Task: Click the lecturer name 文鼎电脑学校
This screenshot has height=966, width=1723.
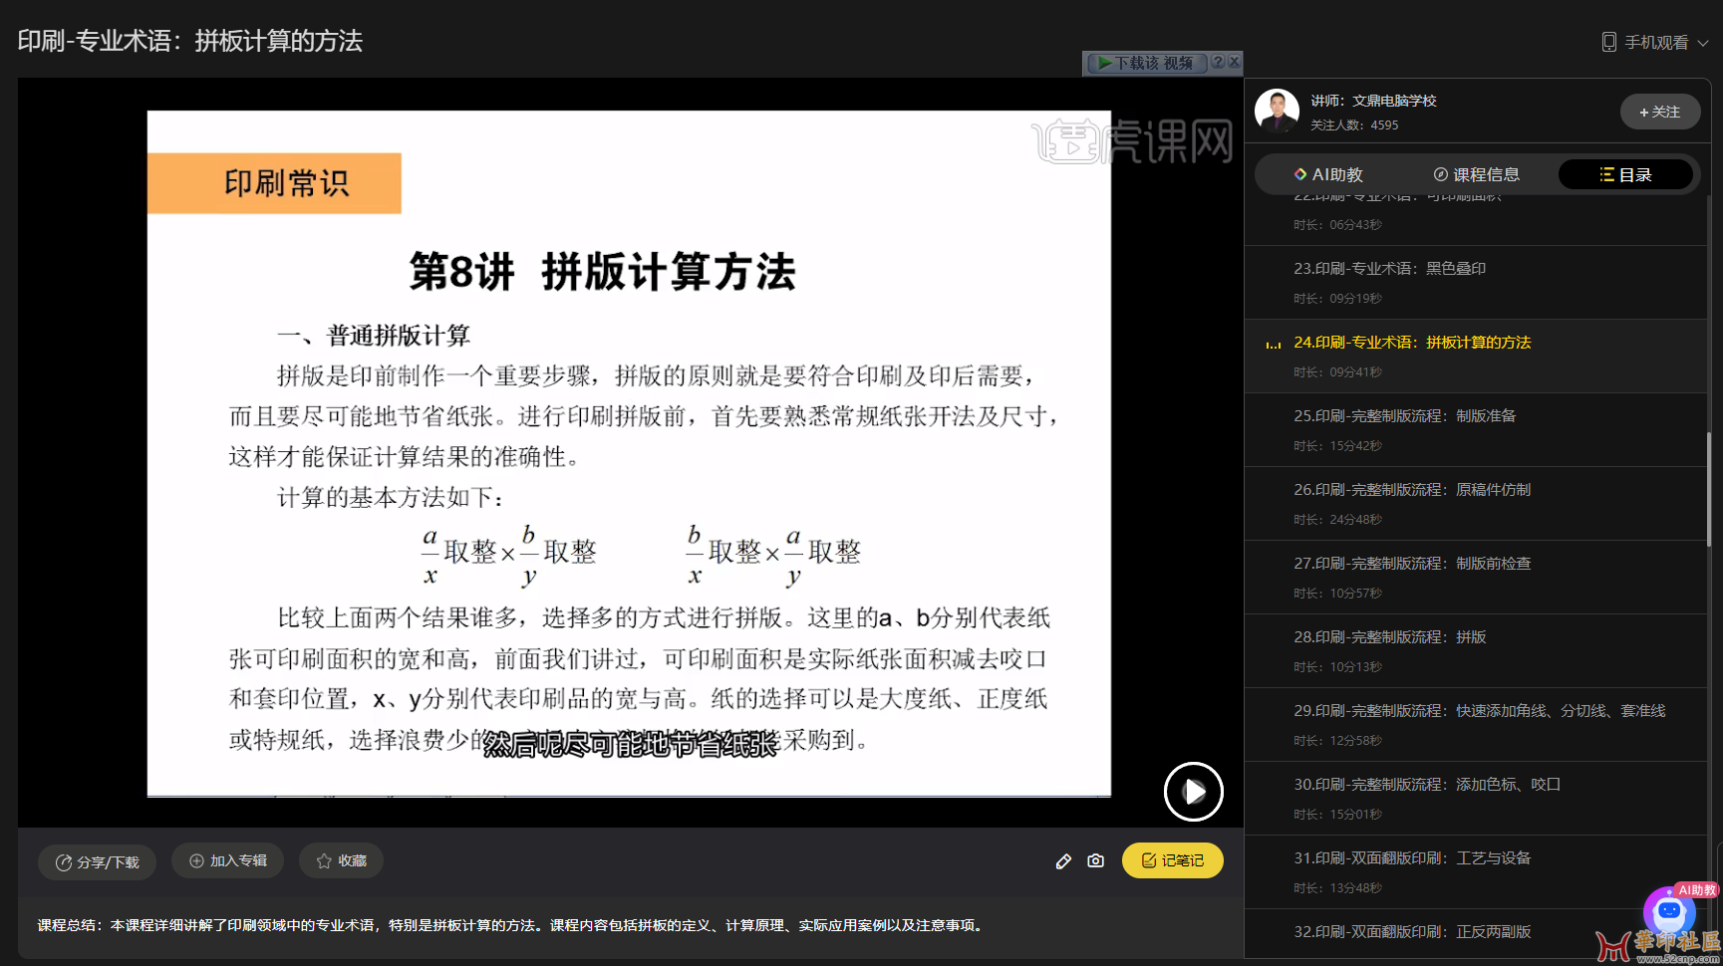Action: (1394, 101)
